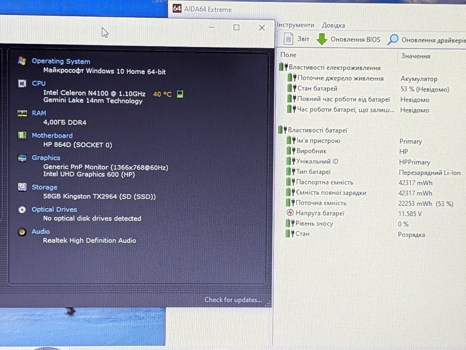Open the Motherboard section link
Screen dimensions: 466x350
tap(52, 135)
